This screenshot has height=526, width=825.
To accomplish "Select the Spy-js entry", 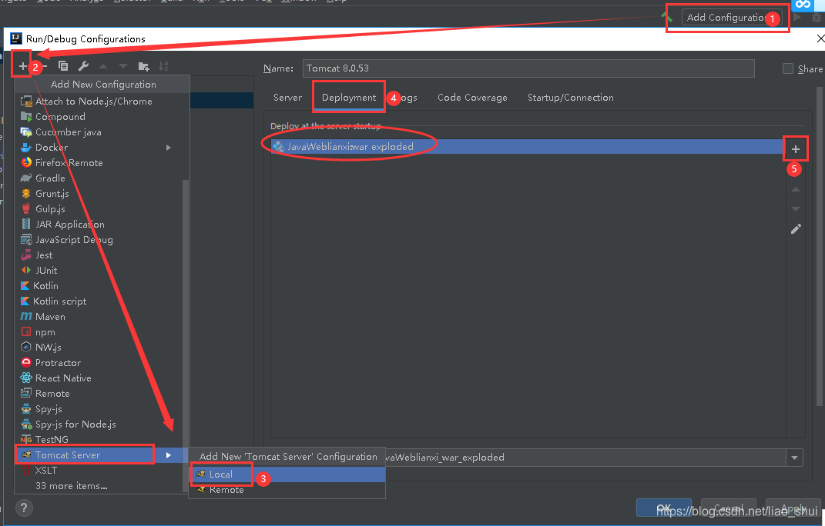I will point(100,409).
